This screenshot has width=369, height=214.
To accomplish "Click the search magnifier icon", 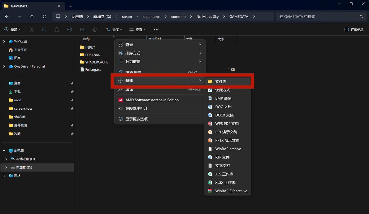I will pyautogui.click(x=361, y=16).
